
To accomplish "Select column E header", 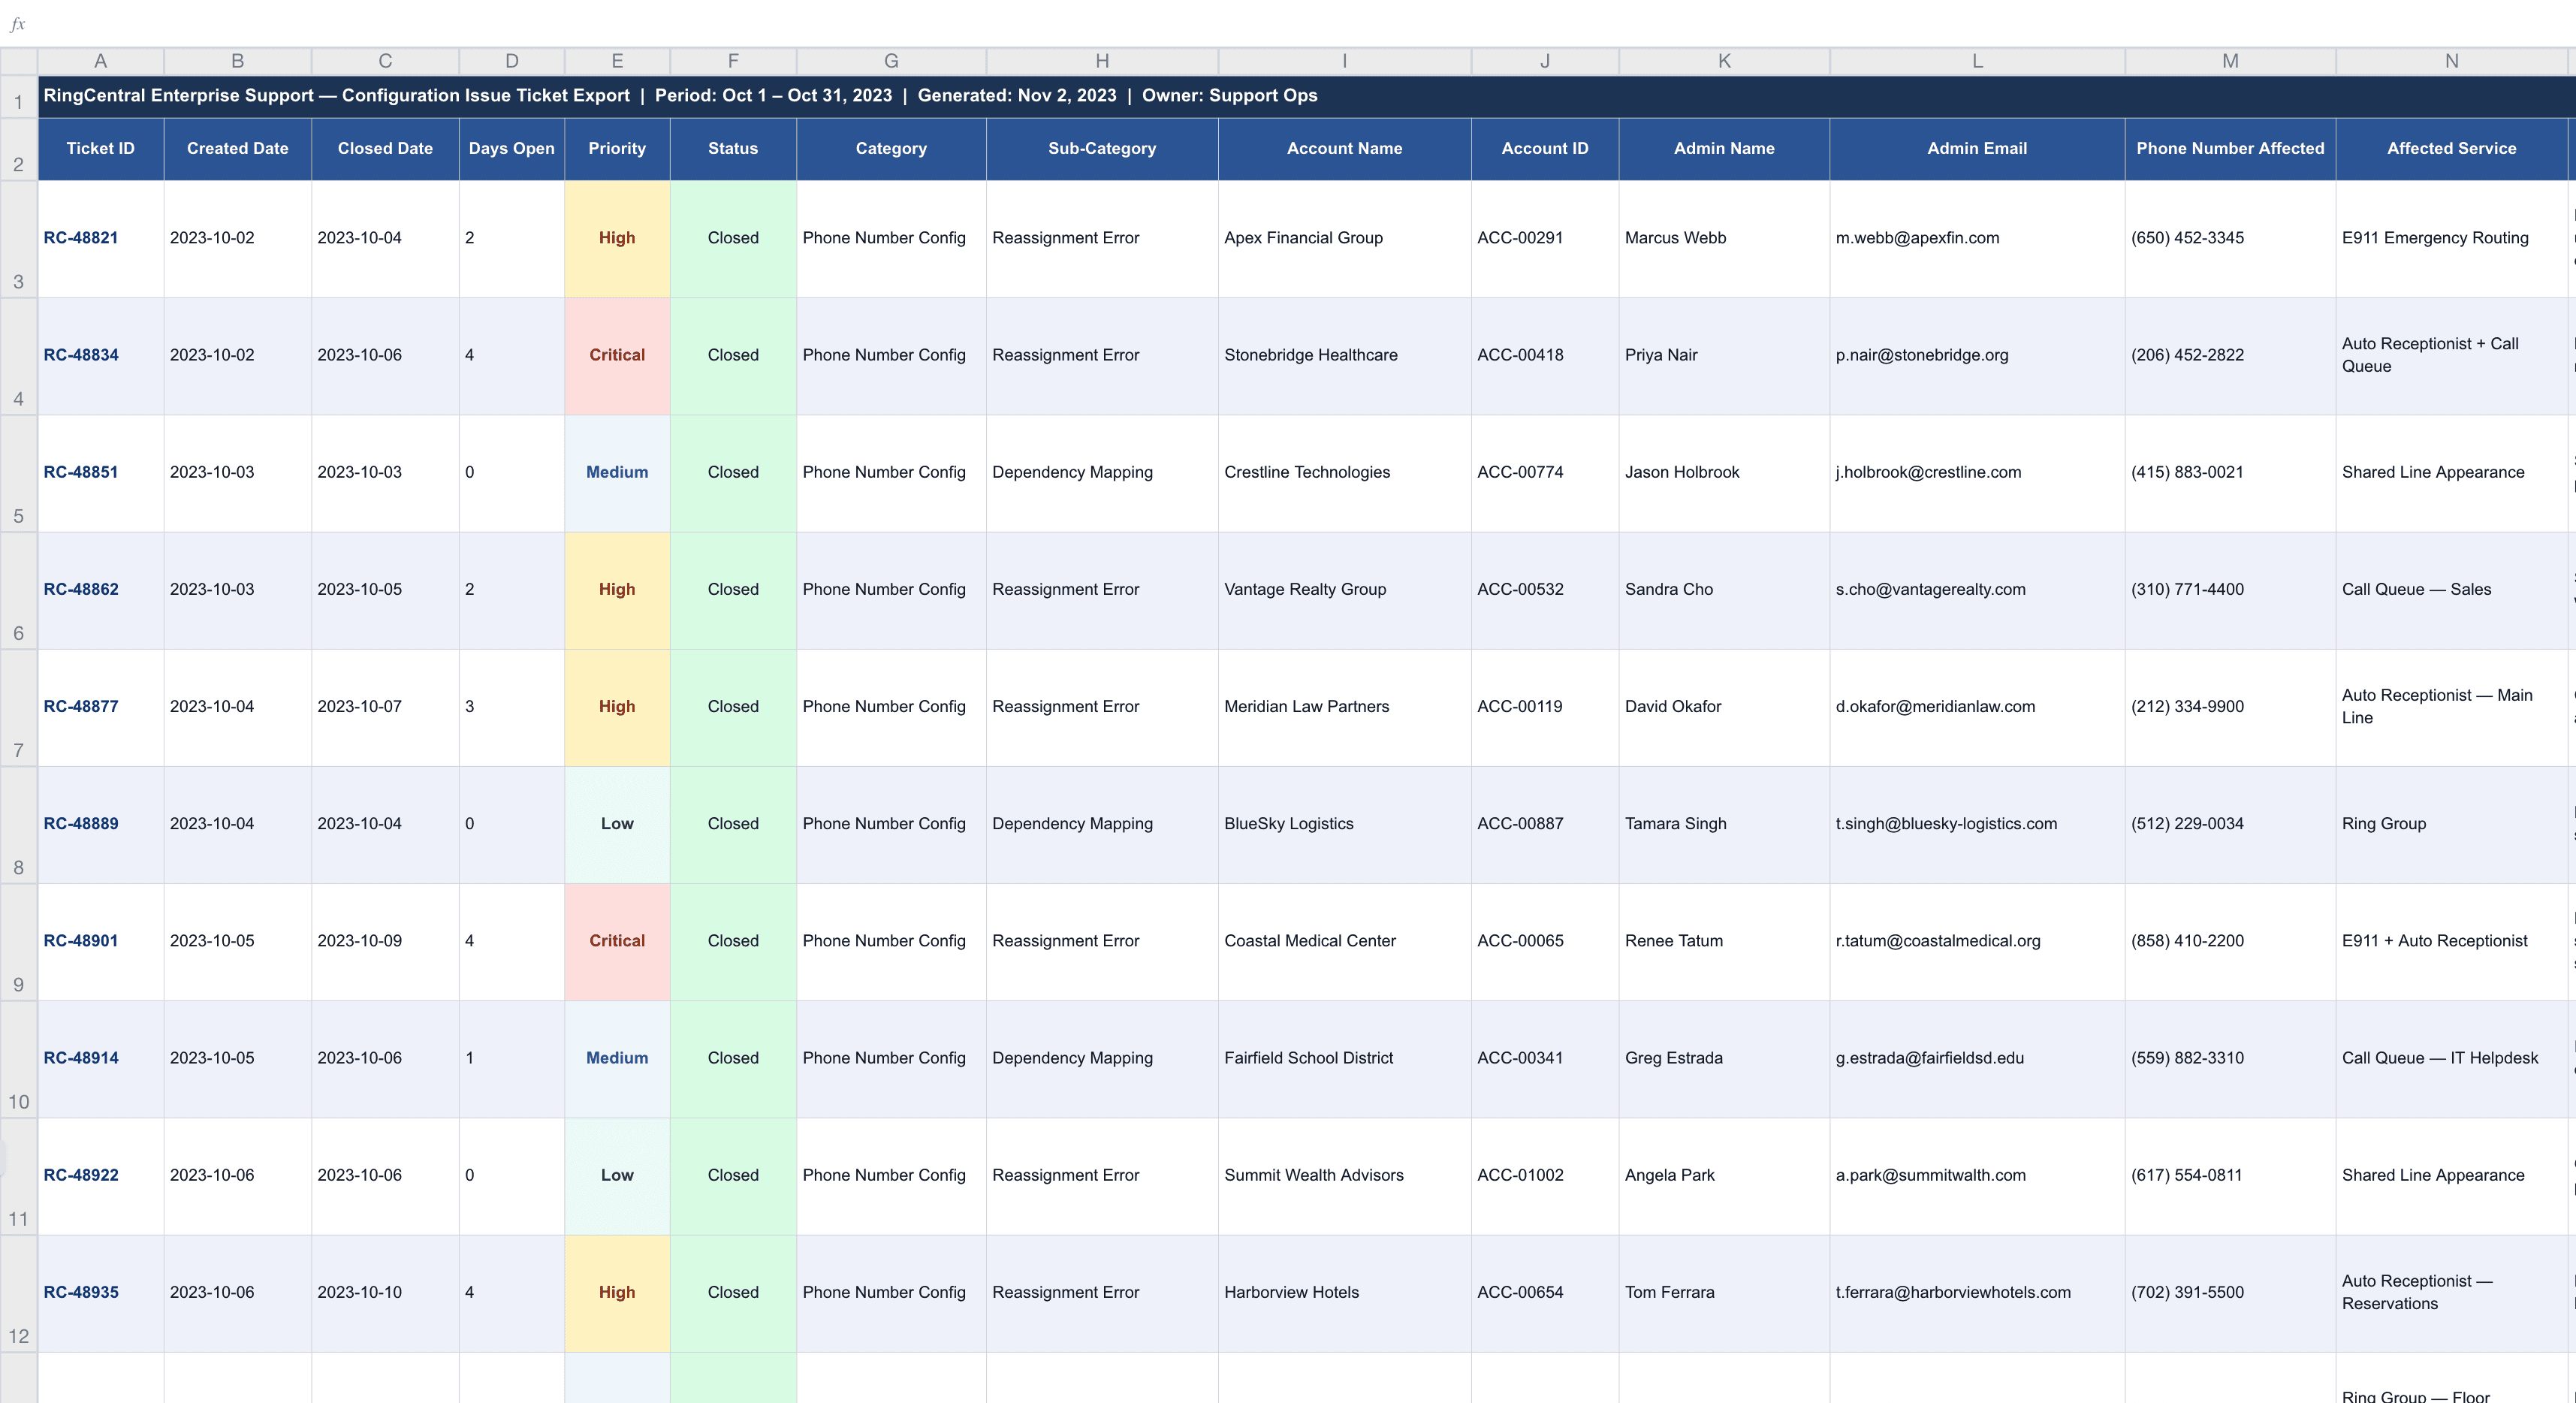I will [617, 61].
